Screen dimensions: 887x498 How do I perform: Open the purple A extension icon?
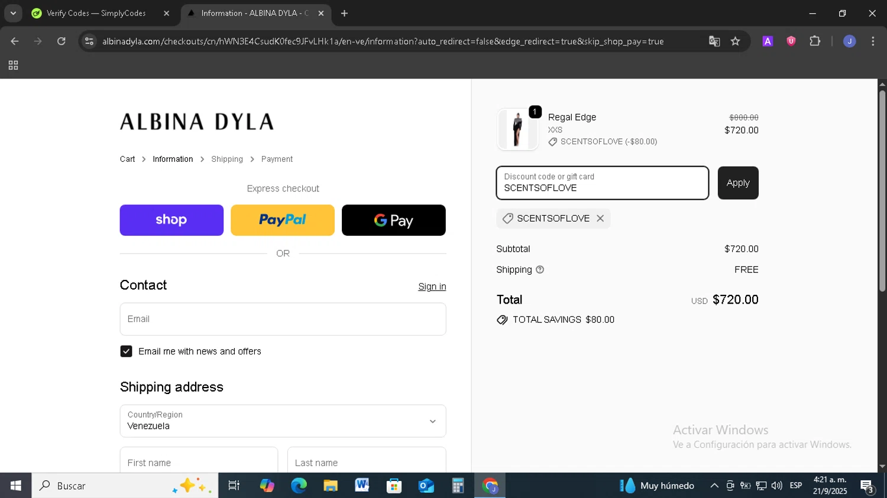click(768, 41)
